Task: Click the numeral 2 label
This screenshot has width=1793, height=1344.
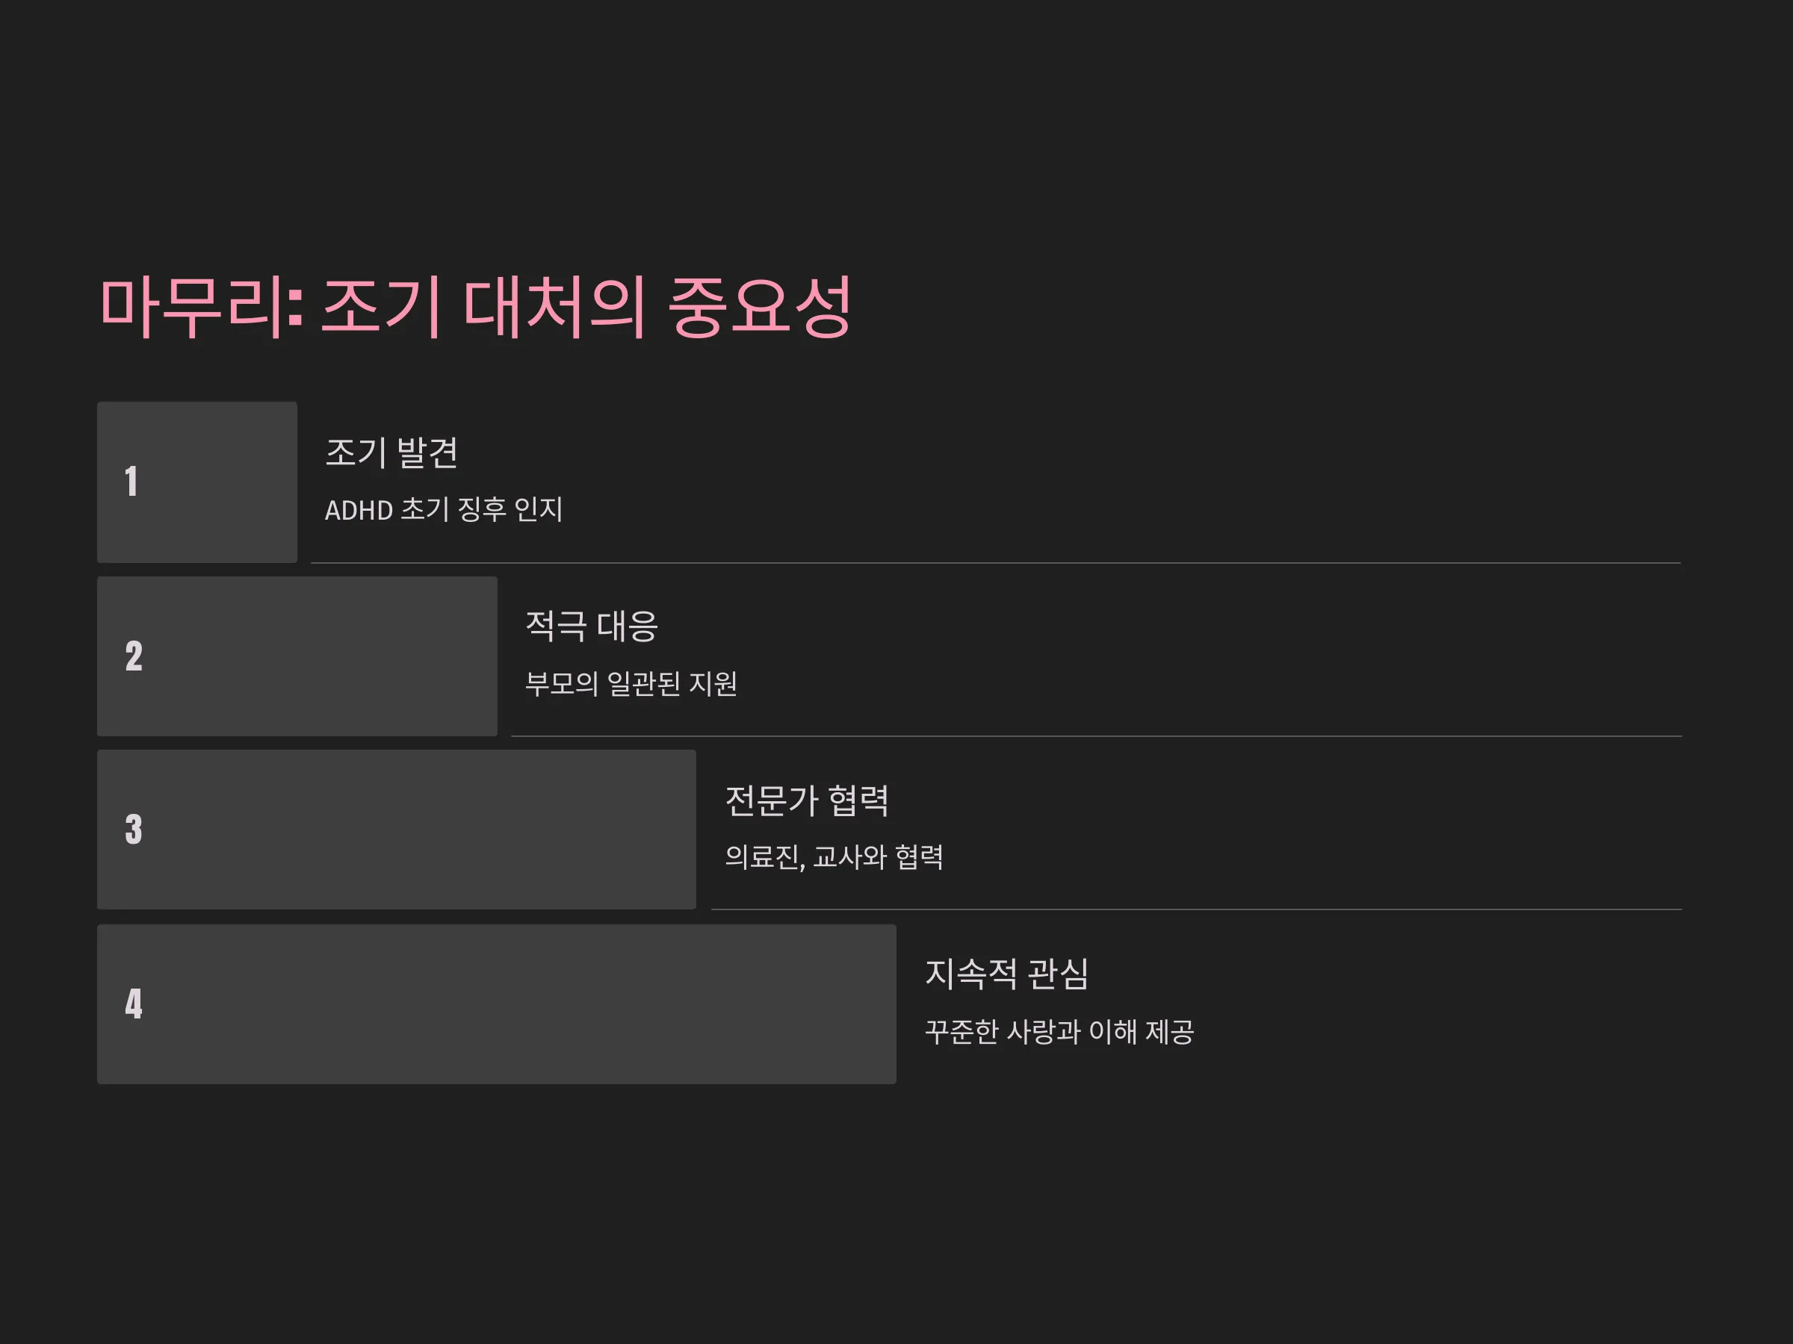Action: coord(134,656)
